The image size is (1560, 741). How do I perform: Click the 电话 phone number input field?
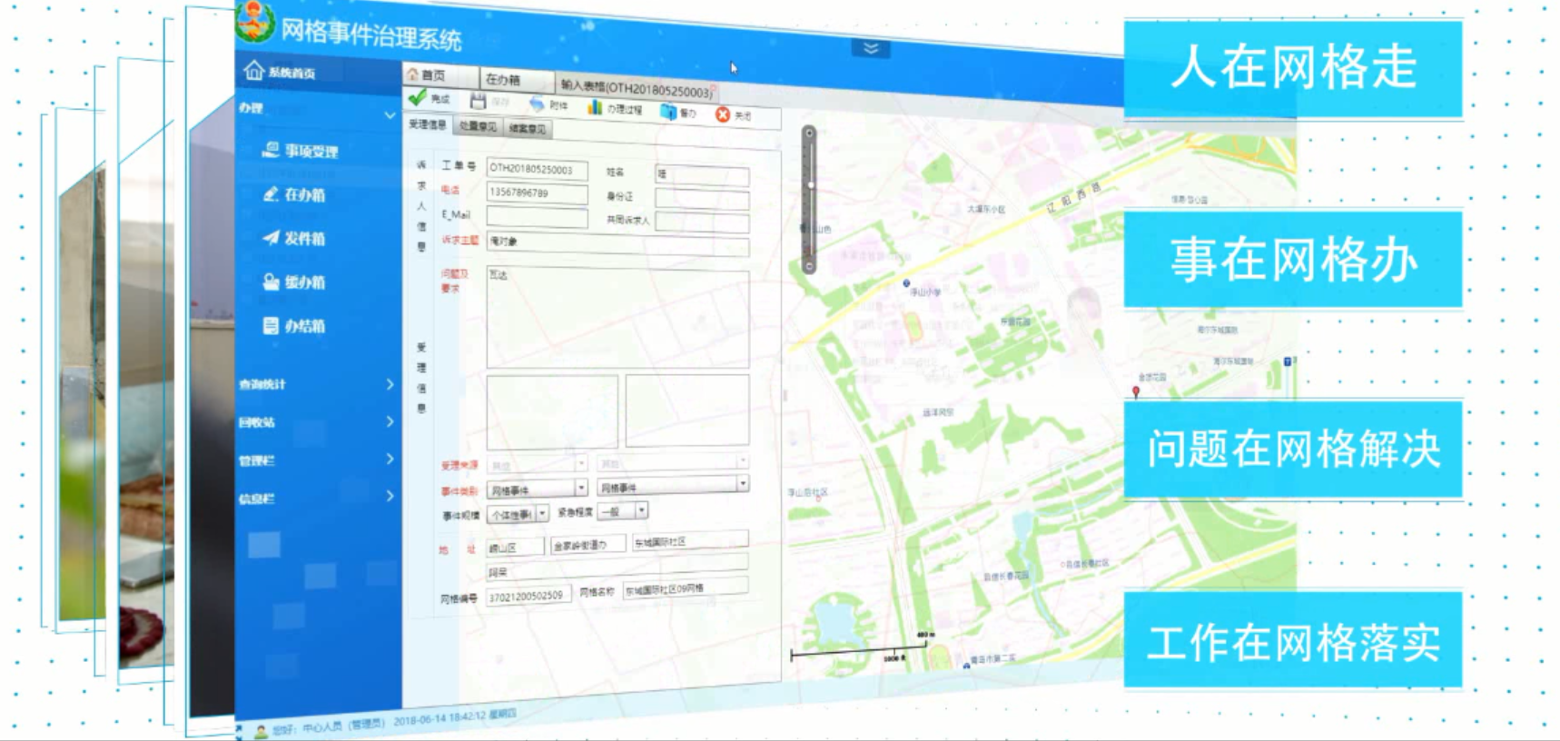[537, 193]
